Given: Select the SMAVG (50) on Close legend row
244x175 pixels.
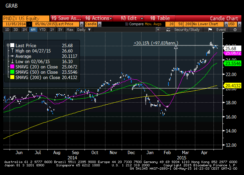Looking at the screenshot, I should [44, 72].
